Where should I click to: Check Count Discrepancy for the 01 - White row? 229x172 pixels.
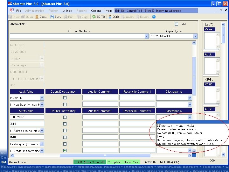click(x=65, y=98)
